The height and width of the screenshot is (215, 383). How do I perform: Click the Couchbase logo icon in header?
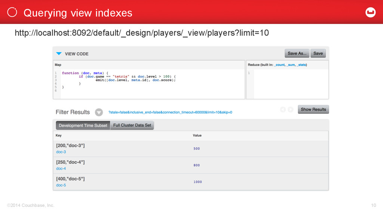click(x=370, y=12)
